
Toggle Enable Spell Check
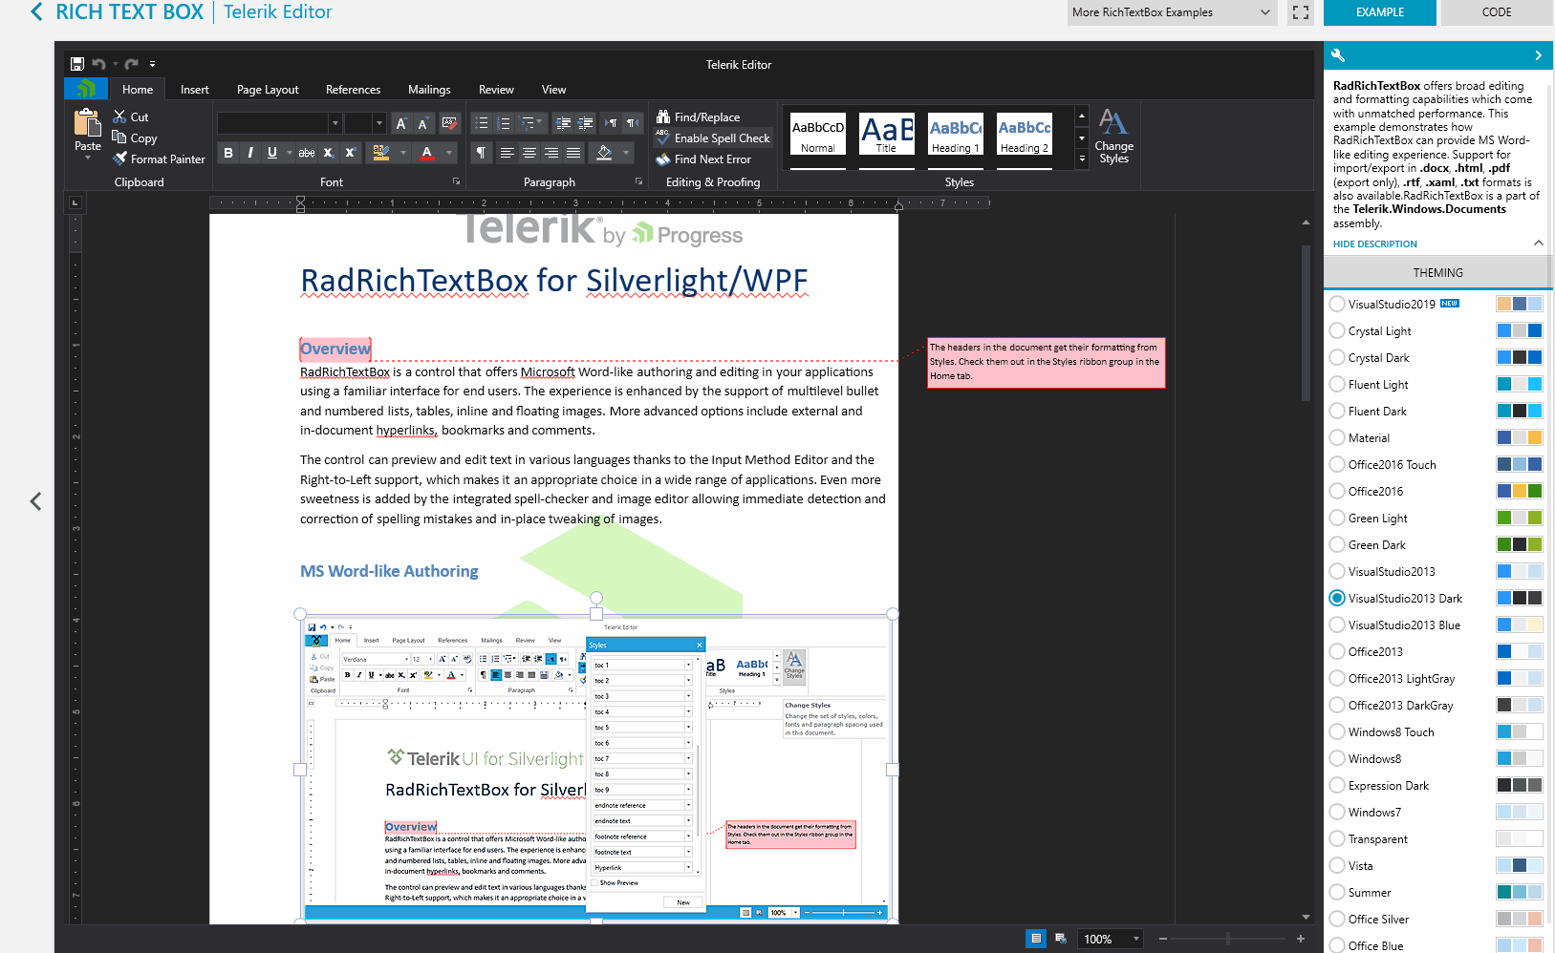713,138
